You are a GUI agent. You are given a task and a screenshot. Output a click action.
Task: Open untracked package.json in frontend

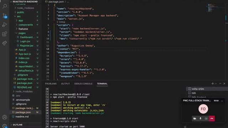click(26, 83)
